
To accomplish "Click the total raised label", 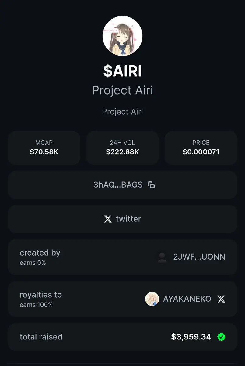I will pos(41,337).
